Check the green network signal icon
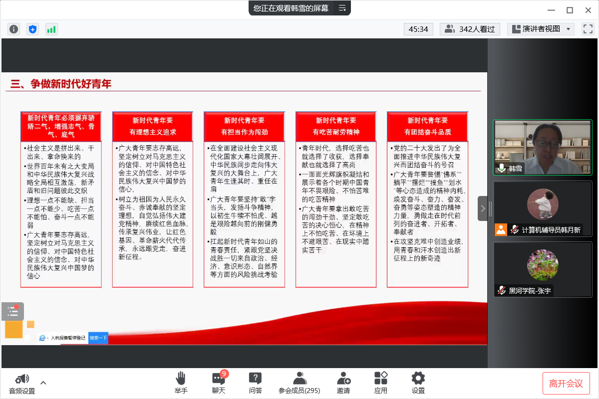Viewport: 599px width, 399px height. [51, 29]
